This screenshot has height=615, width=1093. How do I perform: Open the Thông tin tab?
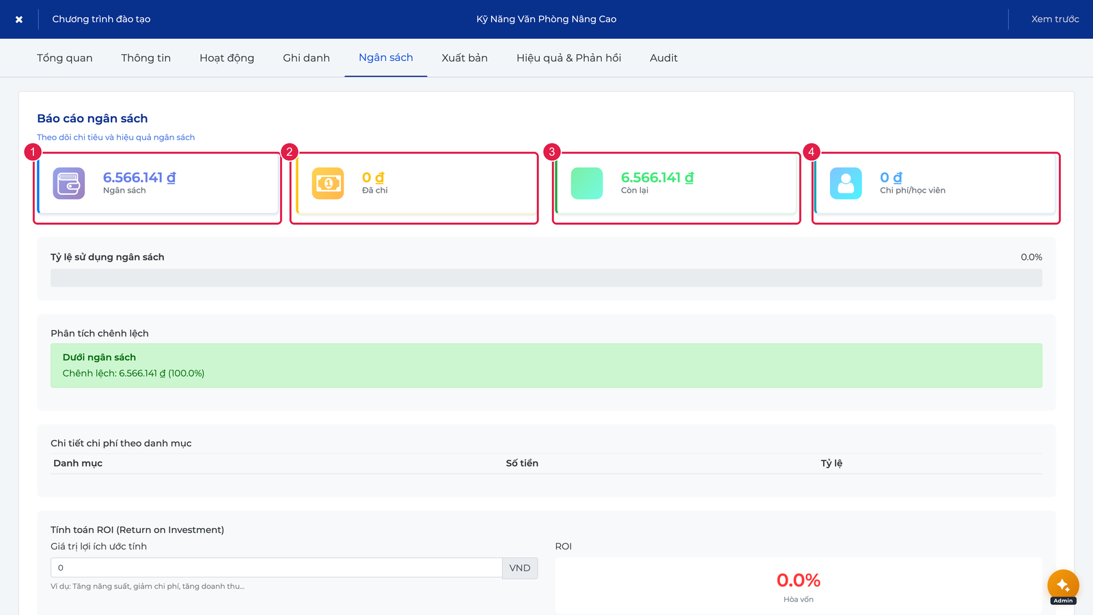click(x=146, y=58)
